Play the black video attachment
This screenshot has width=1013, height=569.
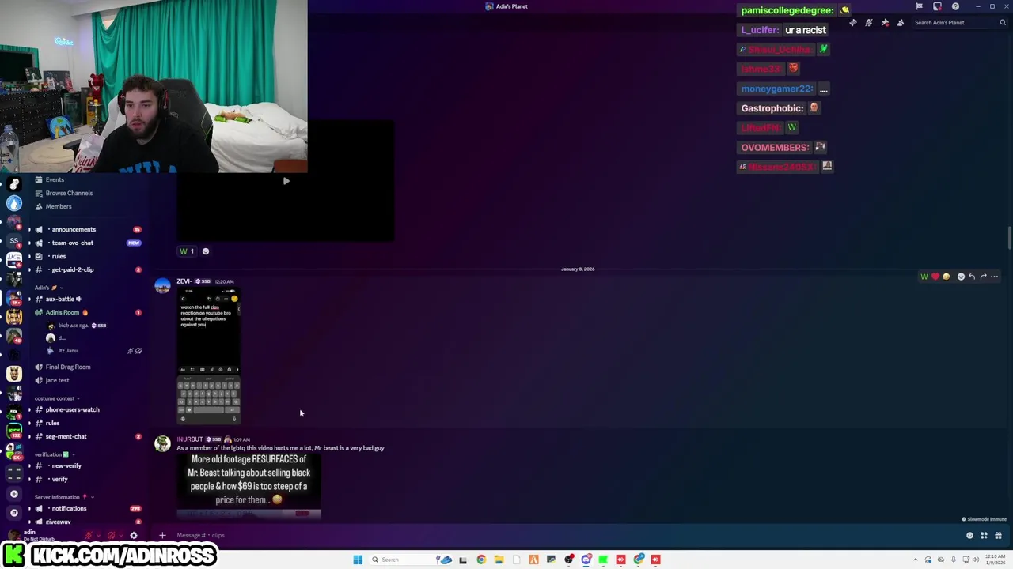286,181
